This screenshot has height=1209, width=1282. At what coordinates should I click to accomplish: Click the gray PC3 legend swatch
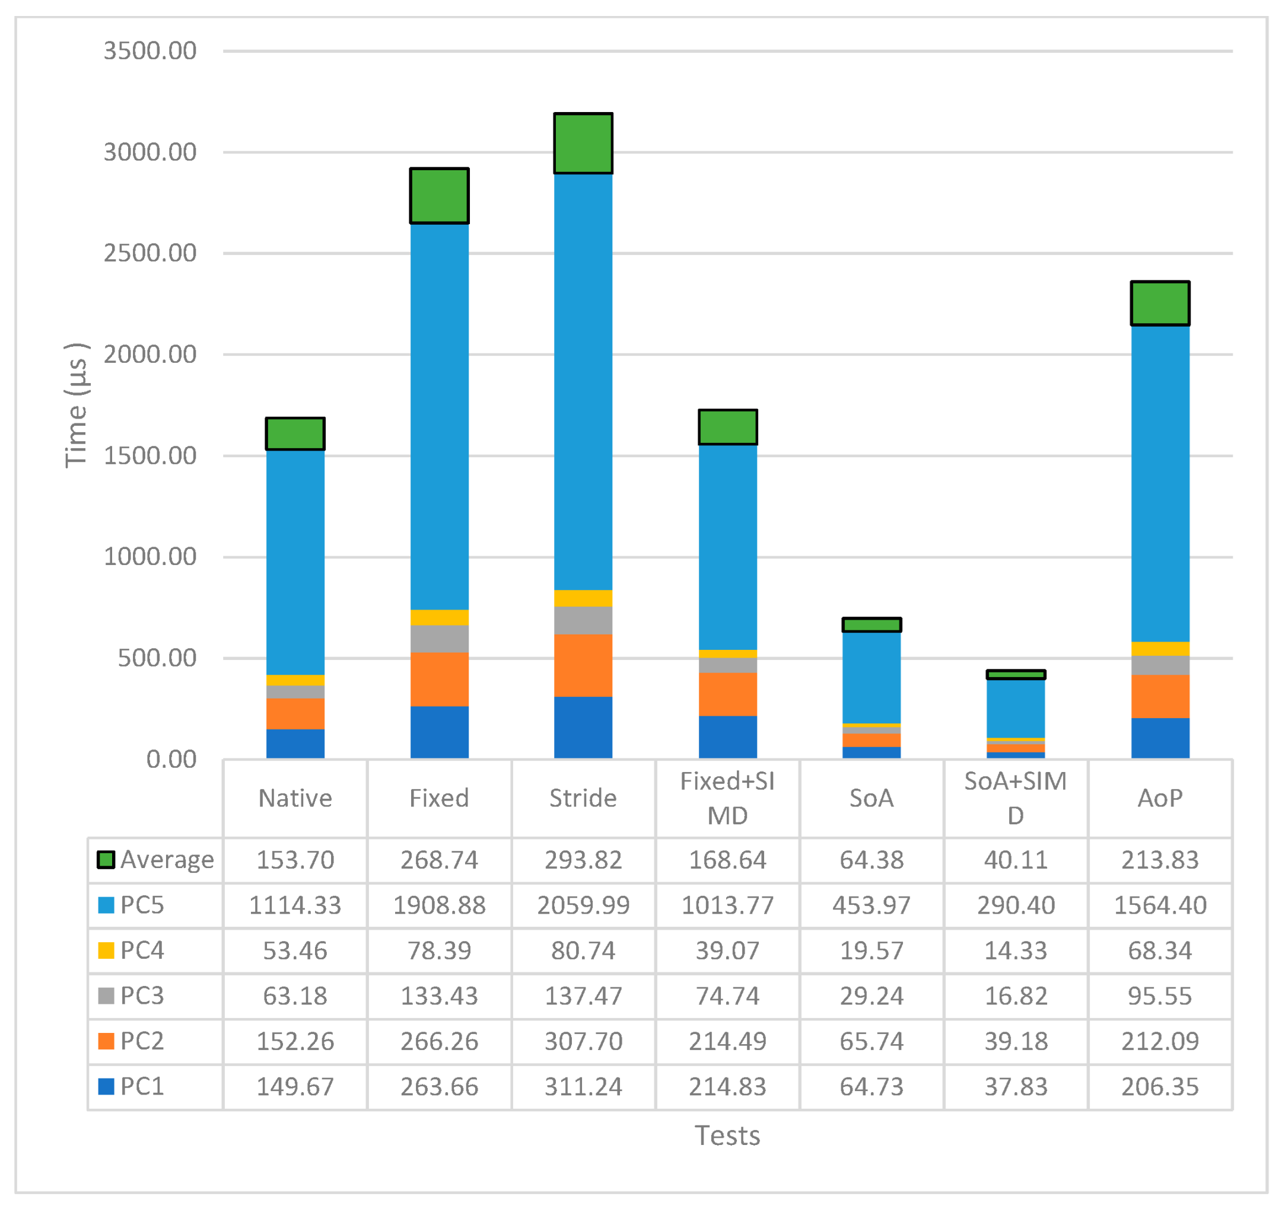pyautogui.click(x=106, y=996)
